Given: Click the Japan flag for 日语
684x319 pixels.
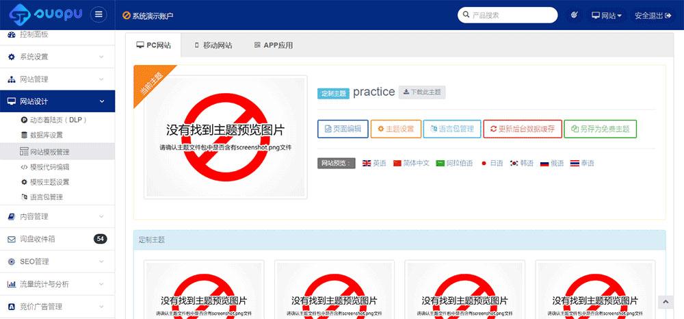Looking at the screenshot, I should click(x=484, y=163).
